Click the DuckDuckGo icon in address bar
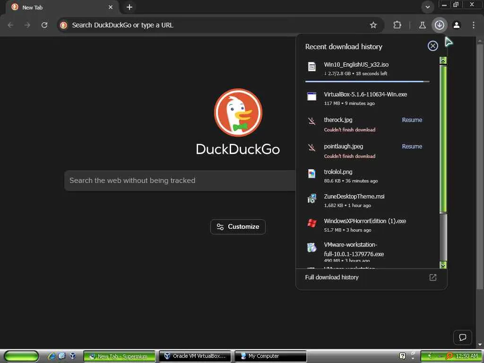The width and height of the screenshot is (484, 363). click(64, 25)
